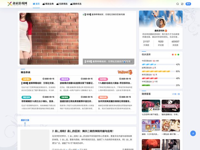Click the profile avatar picture
Screen dimensions: 200x150
(161, 23)
